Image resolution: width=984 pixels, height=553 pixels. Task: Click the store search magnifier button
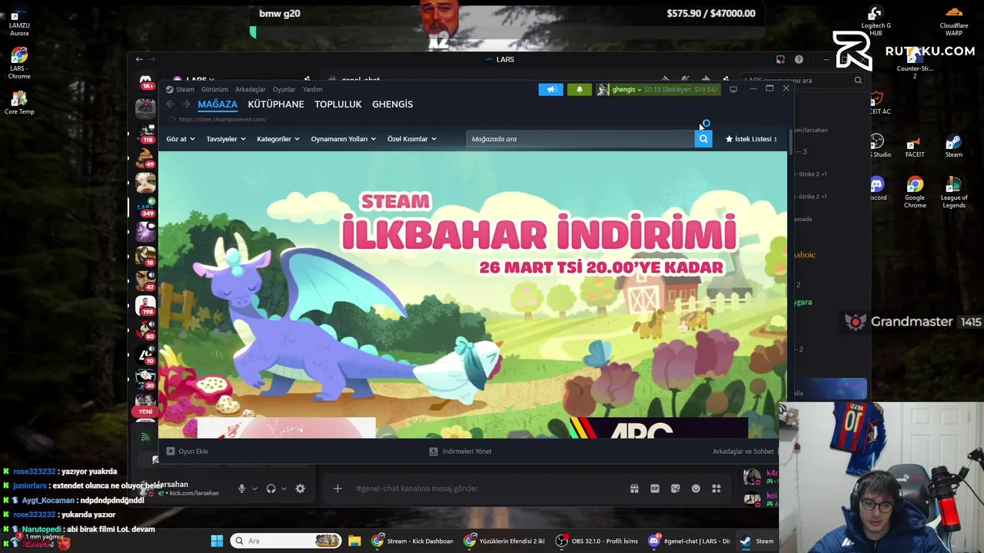(703, 139)
